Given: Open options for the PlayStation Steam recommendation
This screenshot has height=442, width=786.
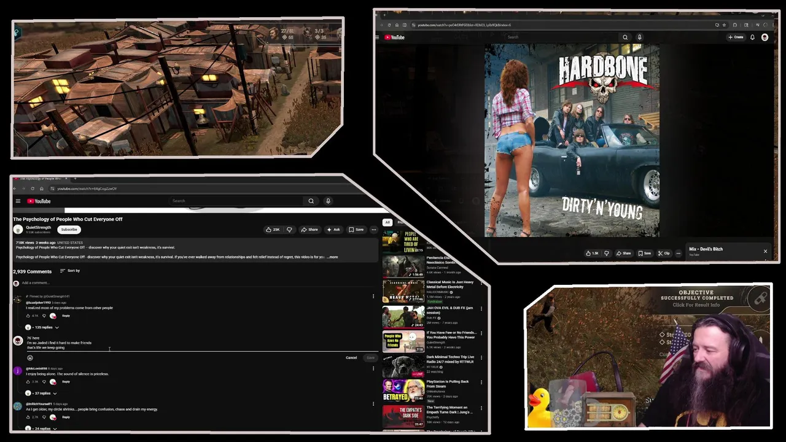Looking at the screenshot, I should click(481, 382).
